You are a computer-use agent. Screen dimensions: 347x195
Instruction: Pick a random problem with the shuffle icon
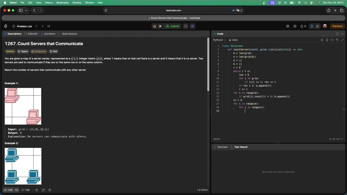pos(48,26)
